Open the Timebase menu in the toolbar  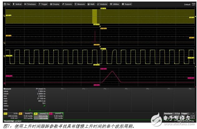[30, 4]
